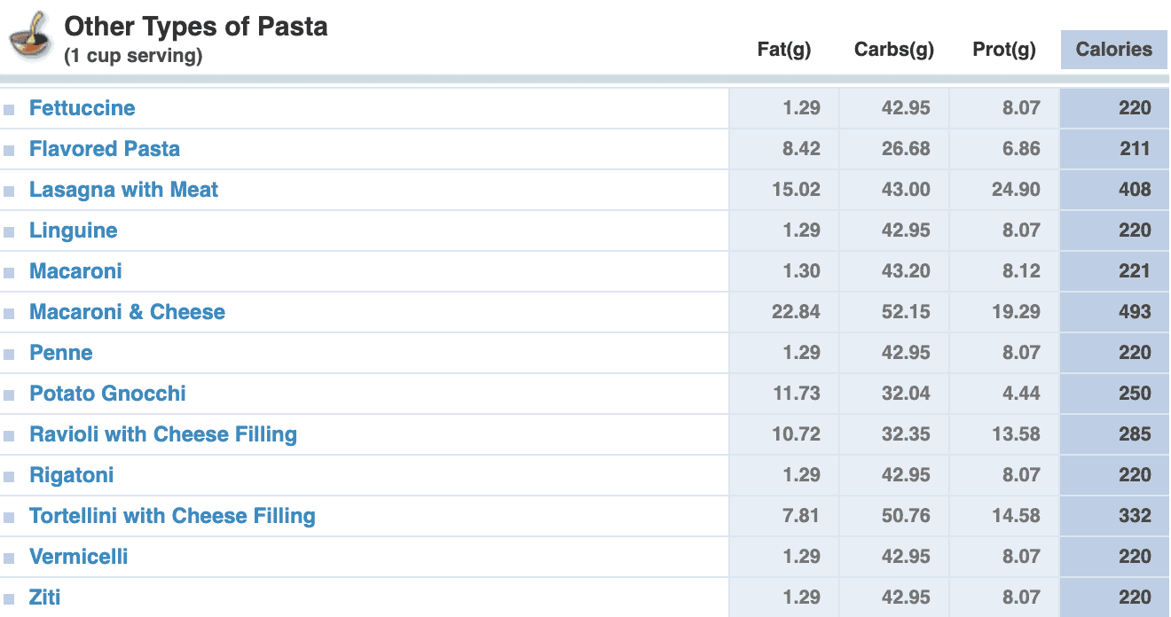Click the Ziti link

pos(44,597)
